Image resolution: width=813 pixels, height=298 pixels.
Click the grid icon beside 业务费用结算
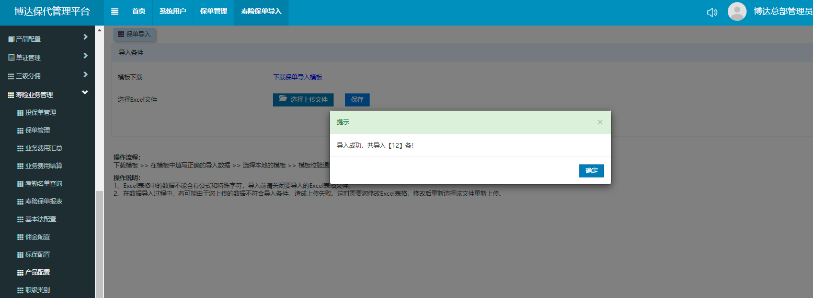[20, 166]
